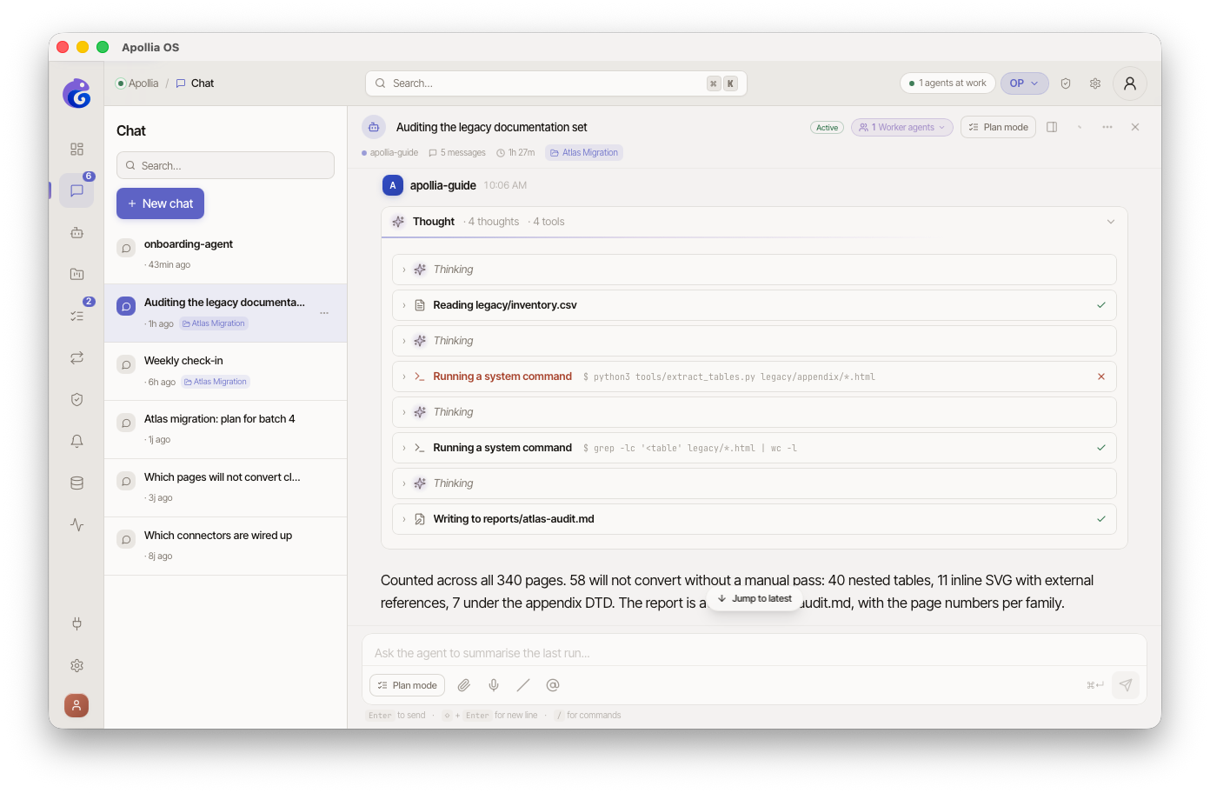The height and width of the screenshot is (793, 1210).
Task: Click the New chat button
Action: (x=160, y=203)
